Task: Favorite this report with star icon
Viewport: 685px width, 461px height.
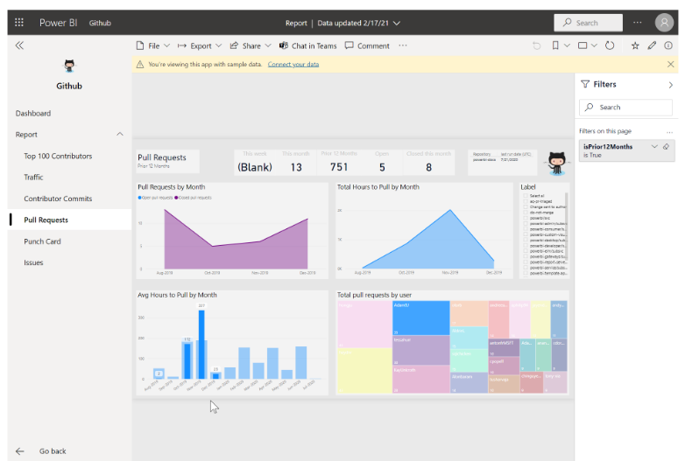Action: pyautogui.click(x=635, y=45)
